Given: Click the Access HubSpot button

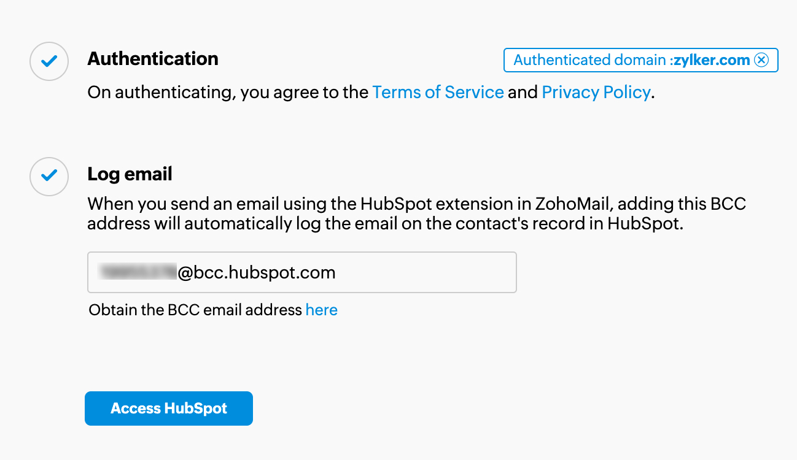Looking at the screenshot, I should 169,408.
